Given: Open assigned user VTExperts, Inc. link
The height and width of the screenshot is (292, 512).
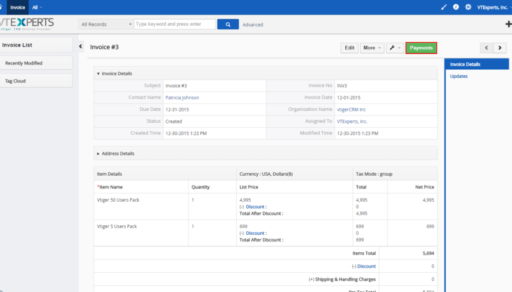Looking at the screenshot, I should (352, 122).
